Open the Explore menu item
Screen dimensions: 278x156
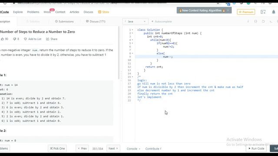click(x=18, y=12)
